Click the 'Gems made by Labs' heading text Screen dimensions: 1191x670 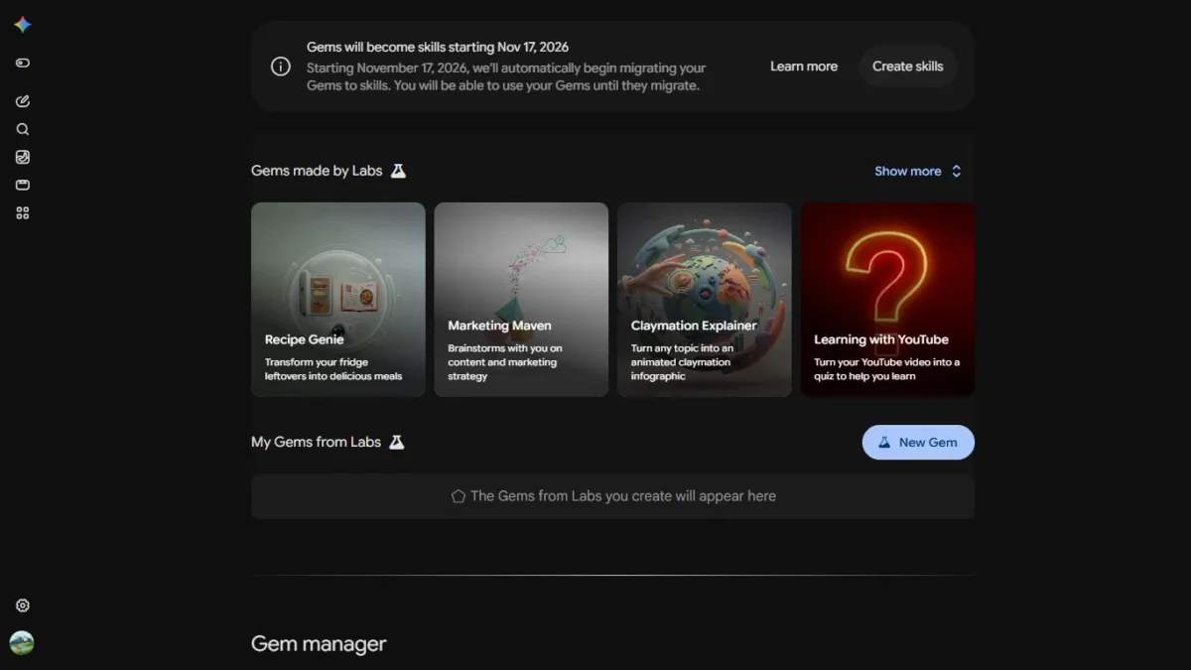click(x=317, y=171)
